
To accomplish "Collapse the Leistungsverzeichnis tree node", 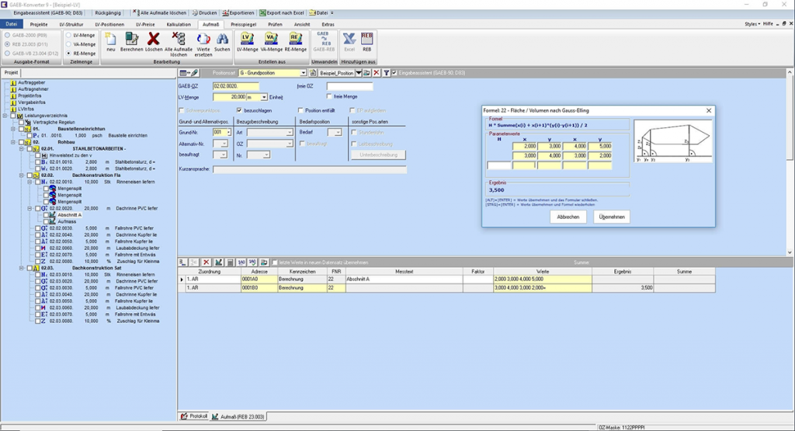I will (5, 116).
